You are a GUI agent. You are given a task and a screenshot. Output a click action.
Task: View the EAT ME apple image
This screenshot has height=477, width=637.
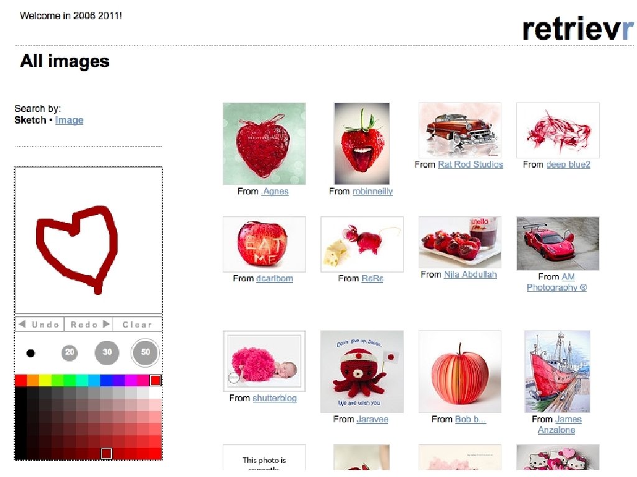tap(264, 244)
